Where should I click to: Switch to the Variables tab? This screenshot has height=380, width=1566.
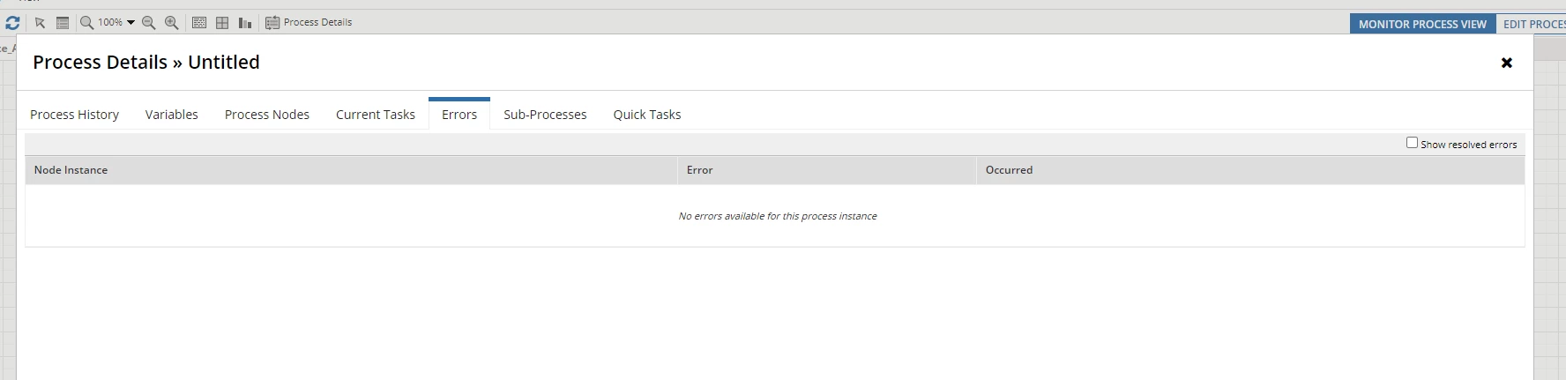point(172,115)
